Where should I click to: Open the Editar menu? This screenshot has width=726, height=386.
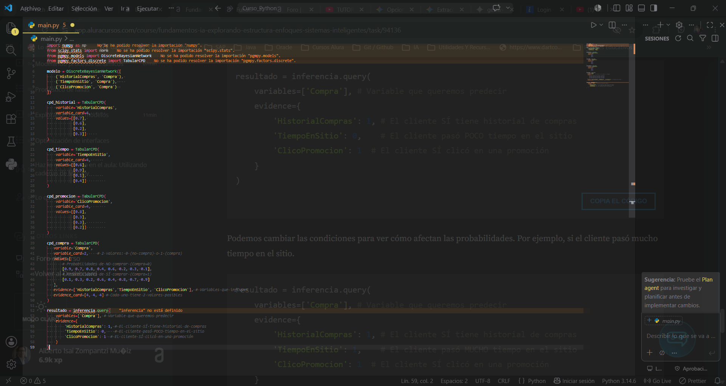[56, 8]
